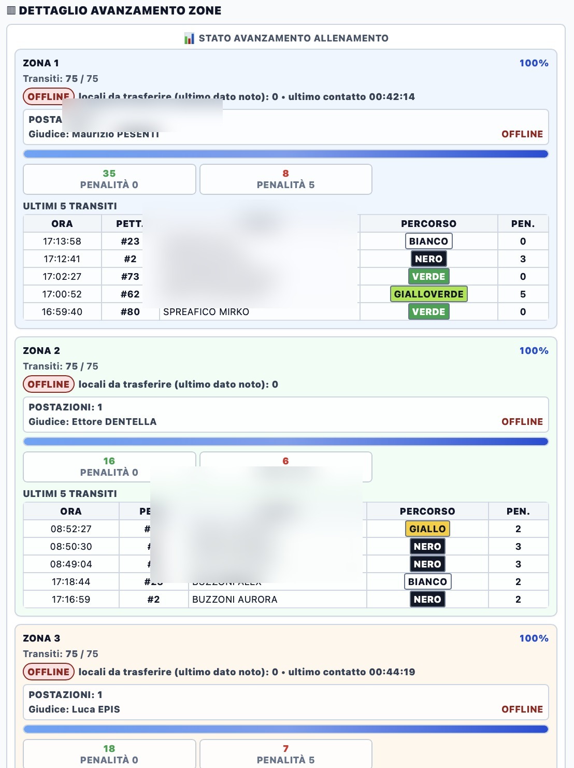
Task: Click the ZONA 2 title
Action: (41, 351)
